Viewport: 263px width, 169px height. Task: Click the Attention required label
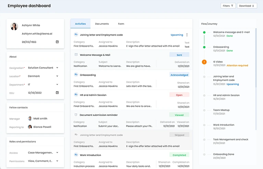[x=237, y=65]
